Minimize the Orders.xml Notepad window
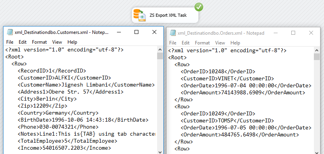 [x=276, y=33]
